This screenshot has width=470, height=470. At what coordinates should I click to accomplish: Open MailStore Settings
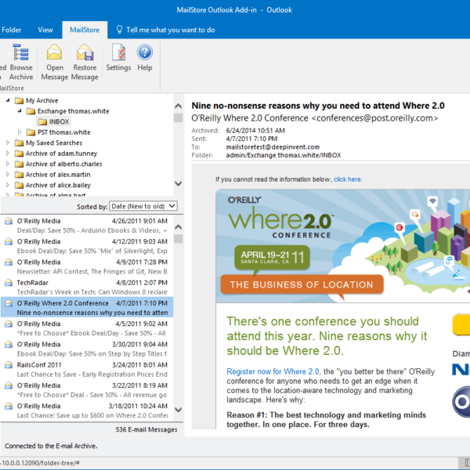click(x=118, y=57)
